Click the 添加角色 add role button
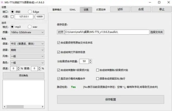 coord(24,75)
